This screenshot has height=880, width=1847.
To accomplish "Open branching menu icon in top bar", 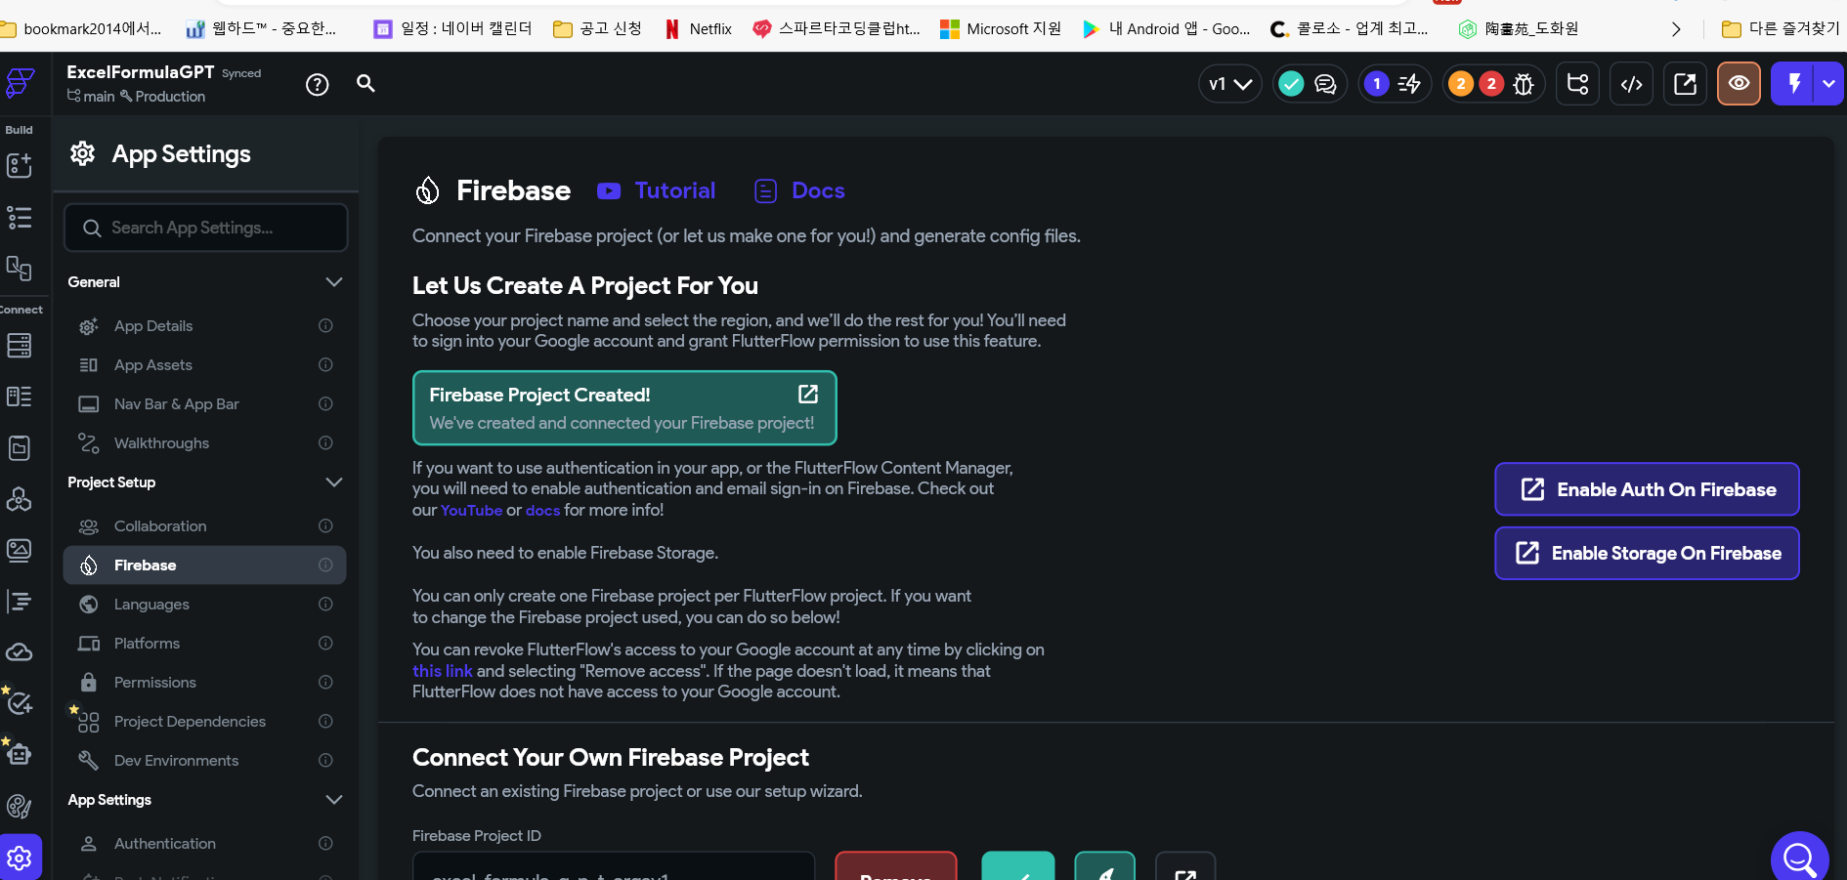I will 1577,84.
